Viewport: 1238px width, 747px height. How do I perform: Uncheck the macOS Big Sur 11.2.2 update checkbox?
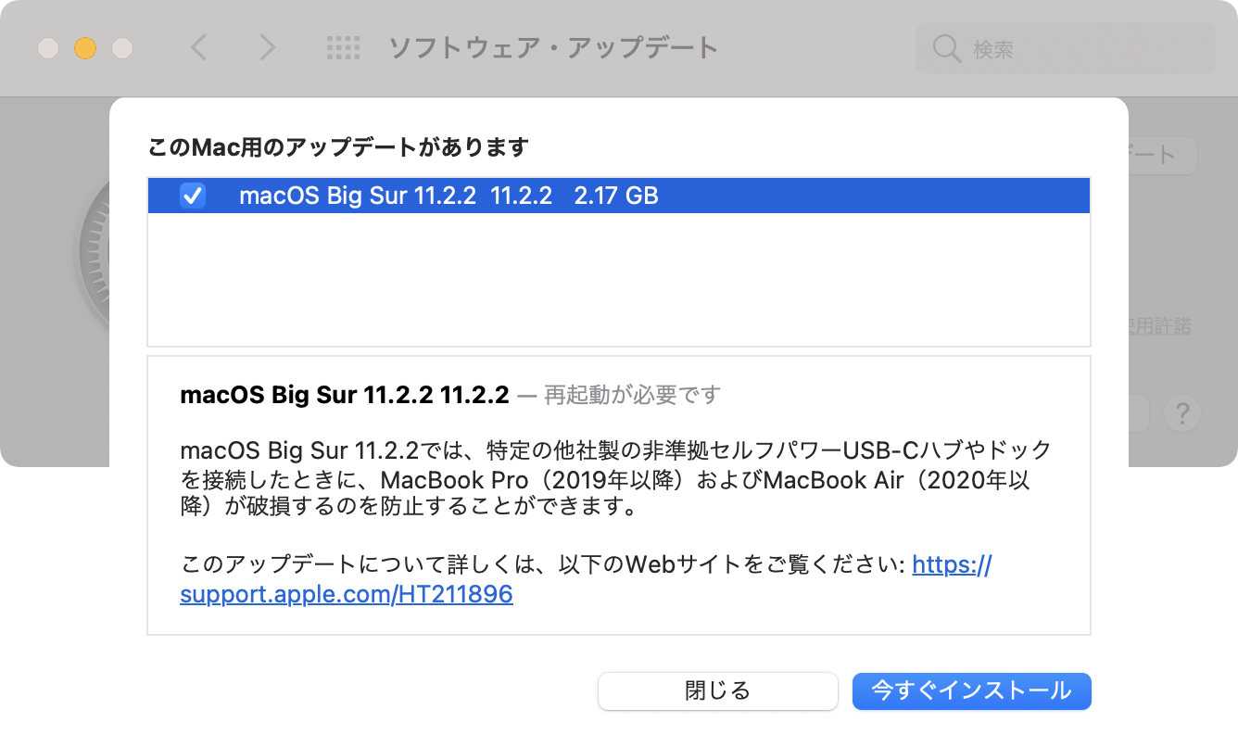[x=193, y=196]
